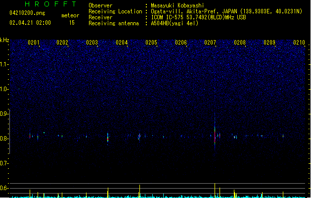Screen dimensions: 311x198
Task: Select the file name 04210200.png
Action: coord(27,13)
